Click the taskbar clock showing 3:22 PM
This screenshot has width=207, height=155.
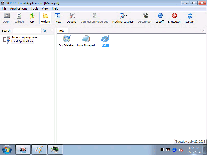[x=194, y=150]
